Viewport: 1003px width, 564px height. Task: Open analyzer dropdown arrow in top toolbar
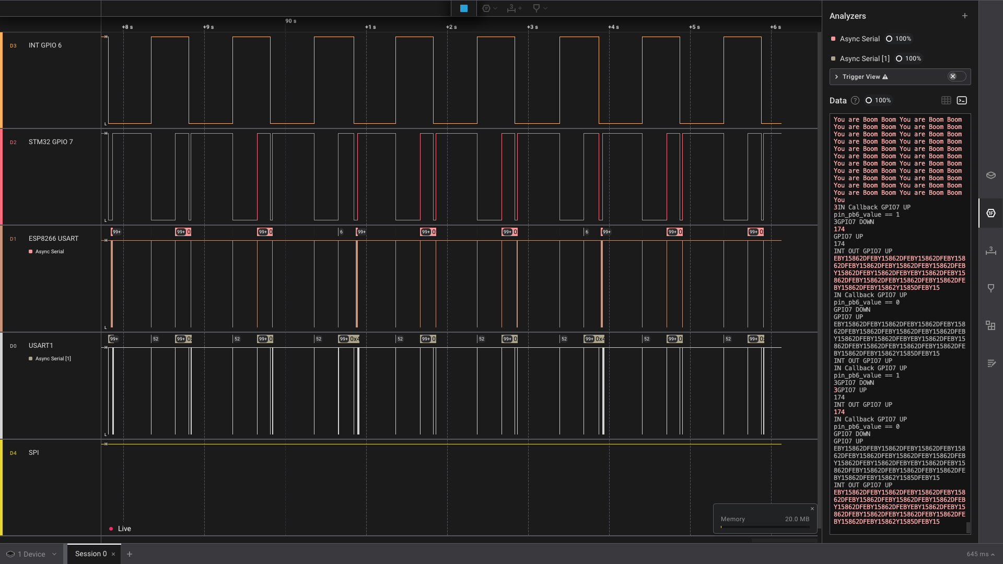pos(495,8)
